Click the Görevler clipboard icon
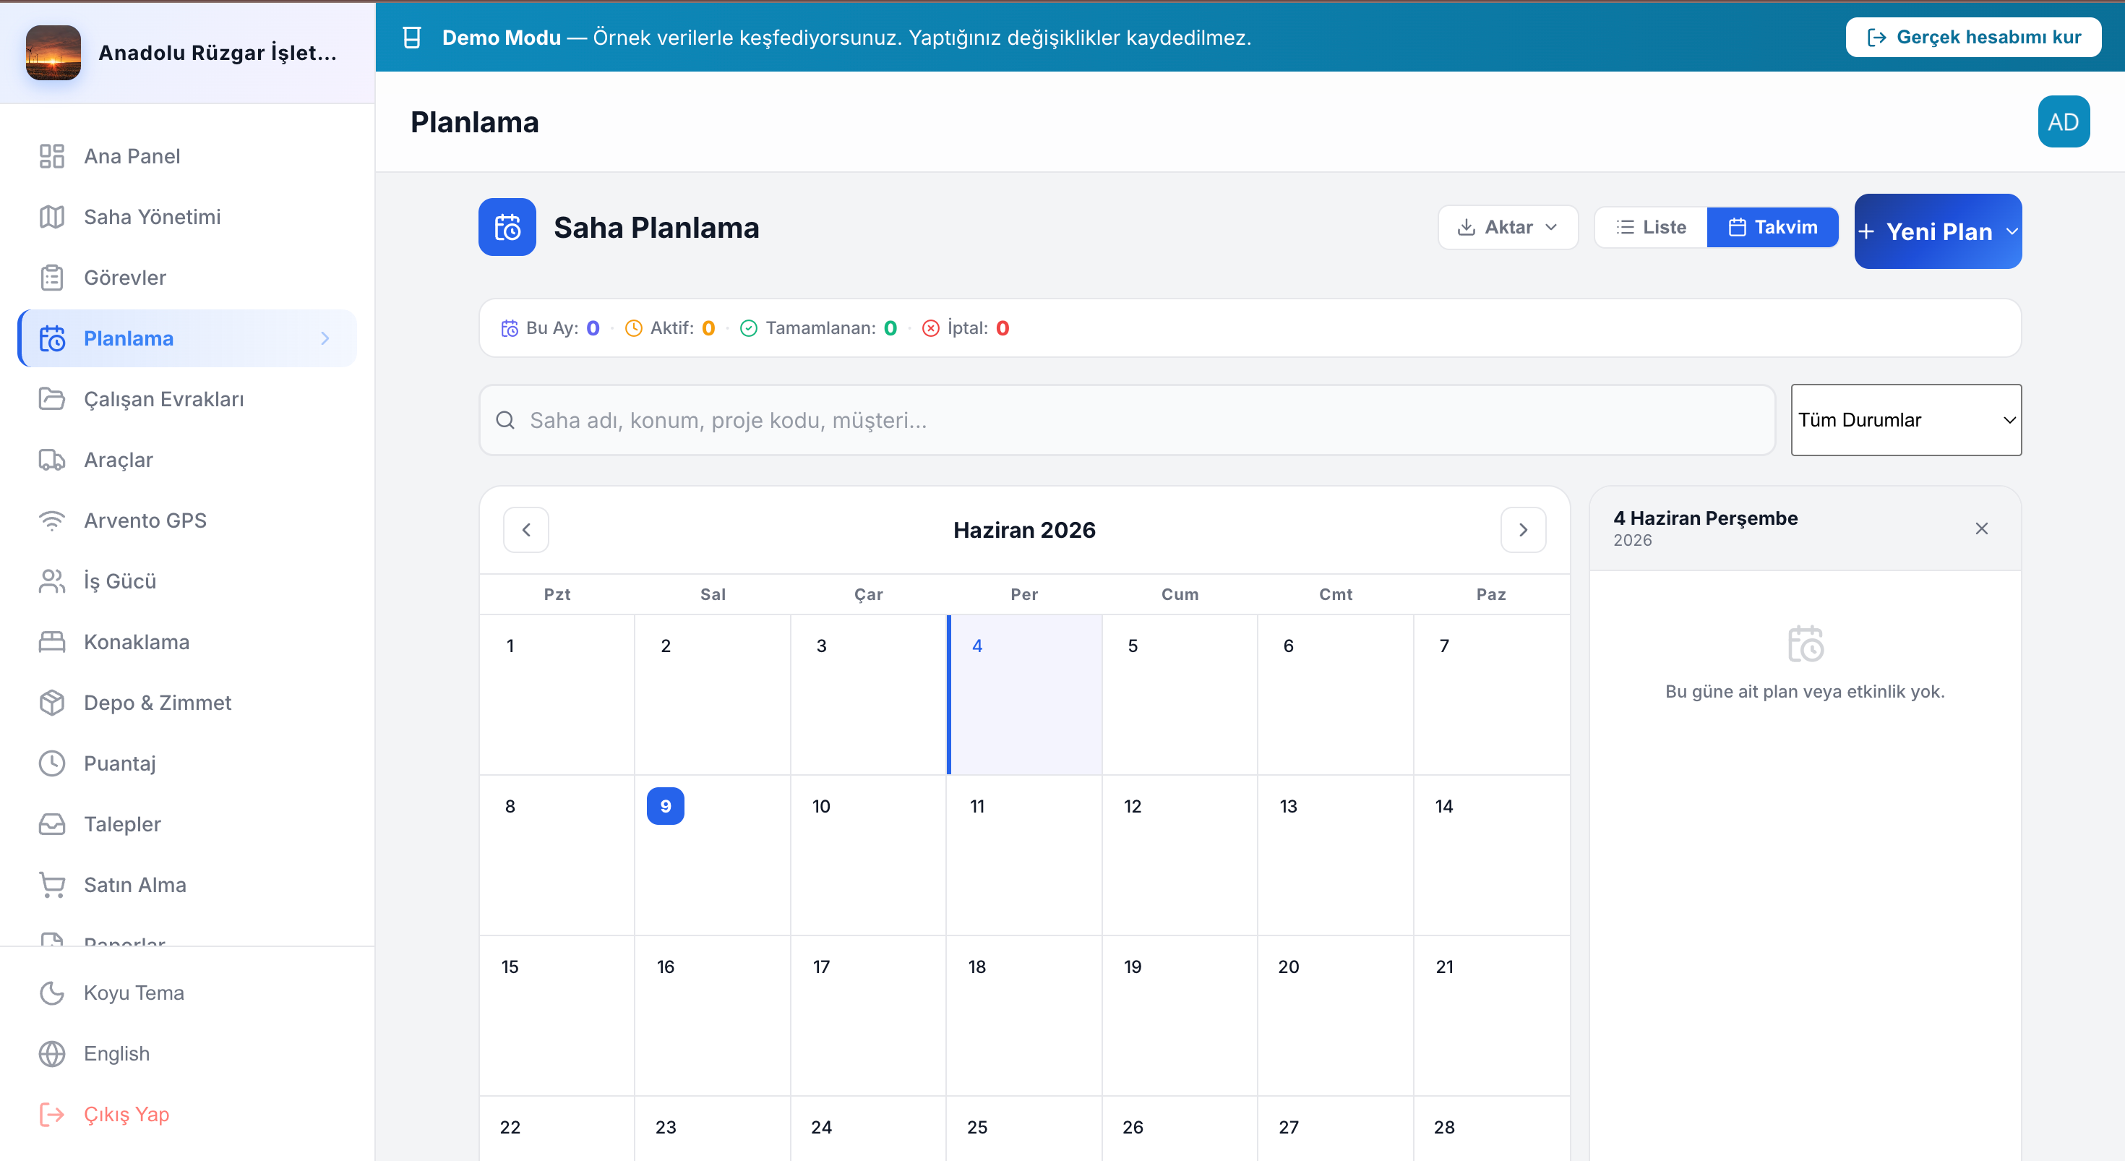This screenshot has width=2125, height=1161. tap(52, 278)
